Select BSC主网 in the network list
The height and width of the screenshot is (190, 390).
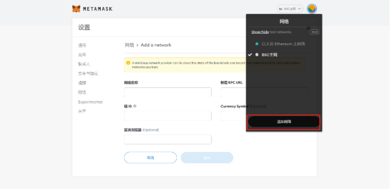pyautogui.click(x=269, y=55)
